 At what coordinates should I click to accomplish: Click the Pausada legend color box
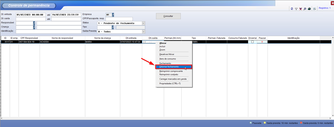coord(251,123)
